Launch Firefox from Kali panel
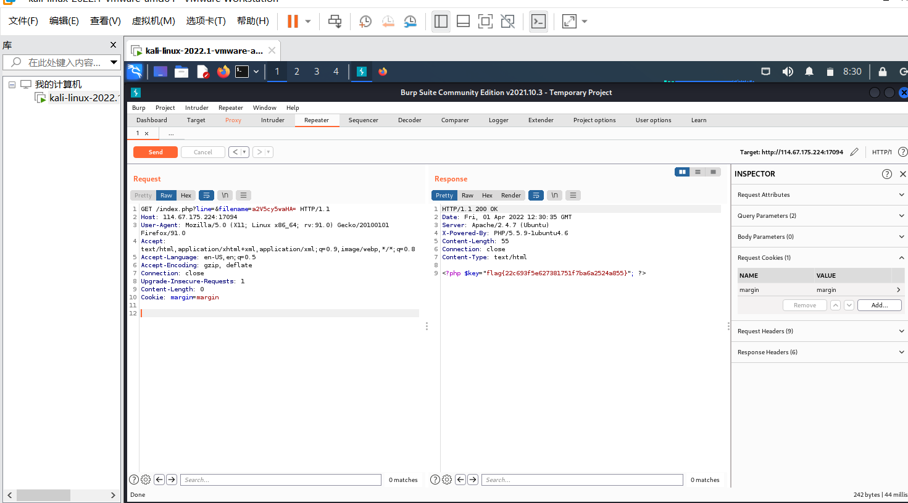Image resolution: width=908 pixels, height=503 pixels. 223,72
